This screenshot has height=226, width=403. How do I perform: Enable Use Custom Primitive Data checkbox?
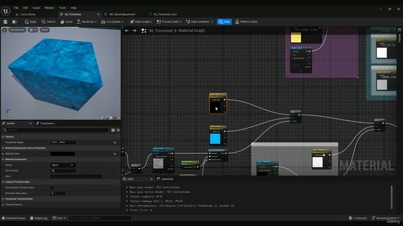click(x=52, y=188)
